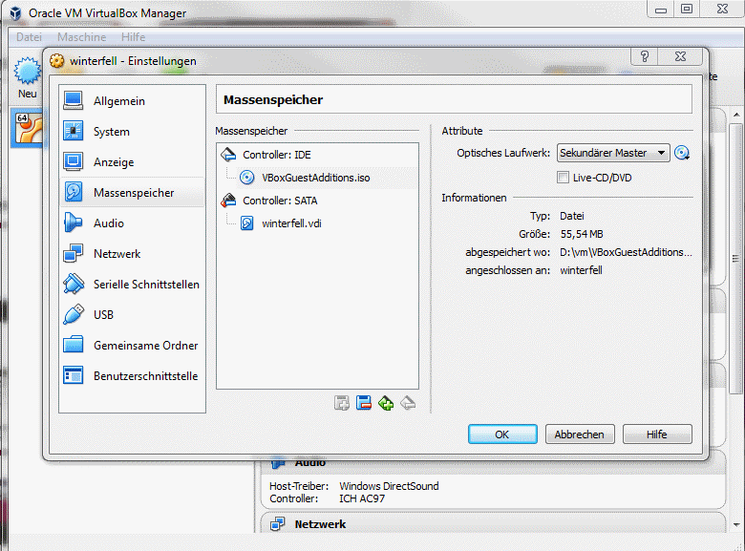Image resolution: width=745 pixels, height=551 pixels.
Task: Click the scroll up arrow in Manager details
Action: (736, 115)
